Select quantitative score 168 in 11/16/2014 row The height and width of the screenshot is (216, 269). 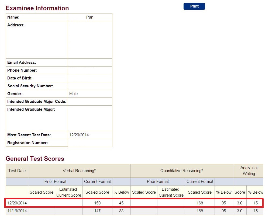click(x=200, y=211)
